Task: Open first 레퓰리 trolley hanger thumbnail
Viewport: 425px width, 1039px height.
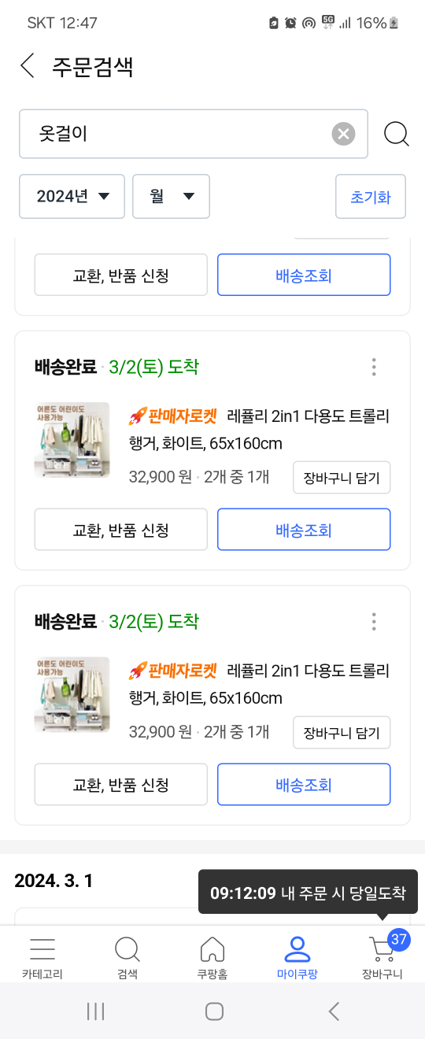Action: pos(72,440)
